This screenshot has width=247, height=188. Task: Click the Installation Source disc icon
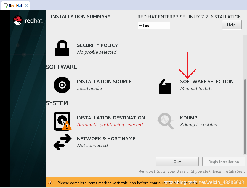tap(62, 85)
